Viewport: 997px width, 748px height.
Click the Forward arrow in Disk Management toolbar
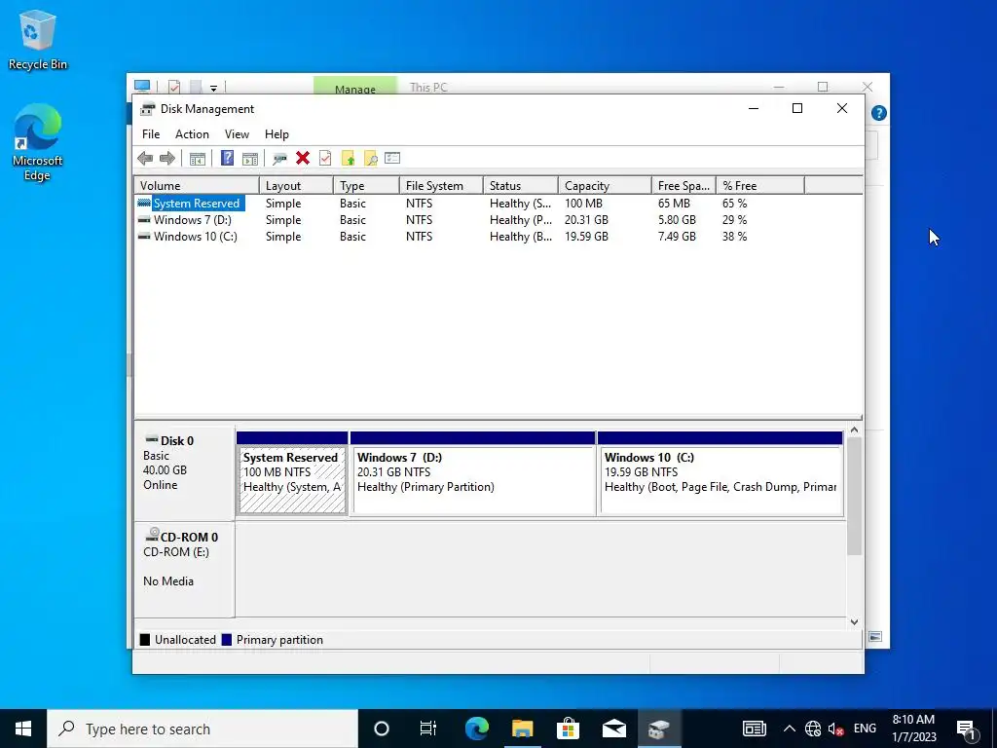click(167, 159)
